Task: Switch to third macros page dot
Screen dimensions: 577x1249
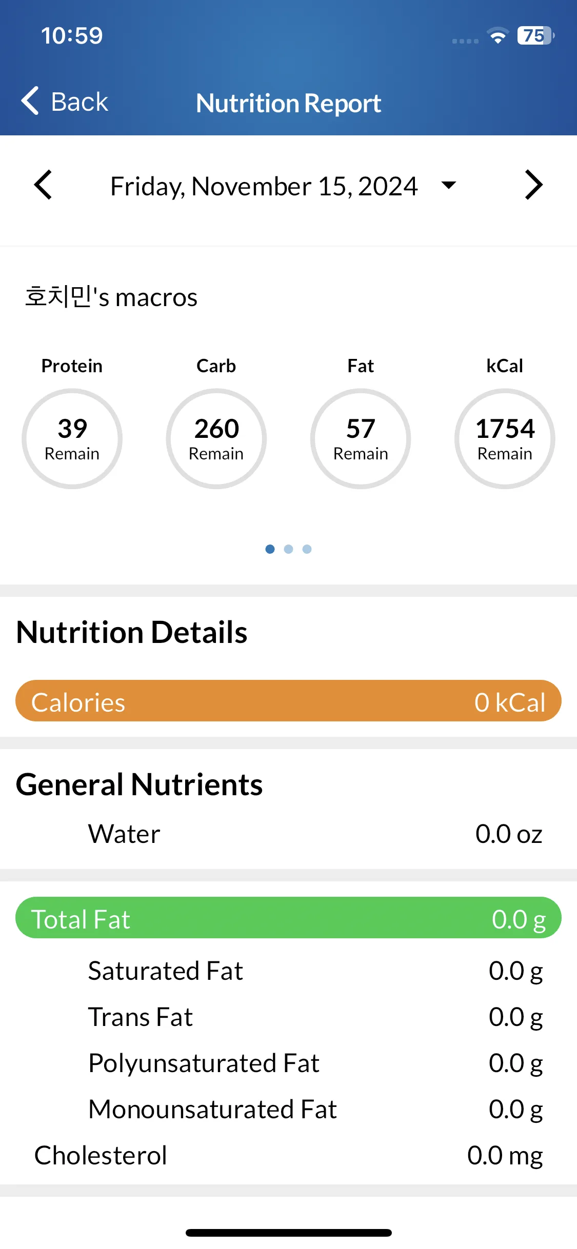Action: tap(307, 549)
